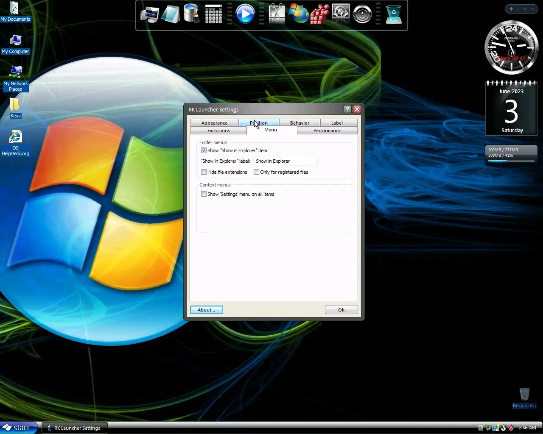Image resolution: width=543 pixels, height=434 pixels.
Task: Open the desktop Recycle Bin icon
Action: (x=524, y=398)
